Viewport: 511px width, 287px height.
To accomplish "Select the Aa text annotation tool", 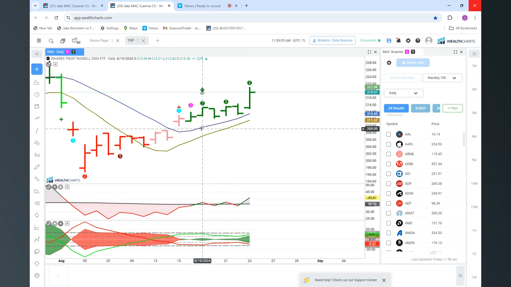I will pos(37,155).
